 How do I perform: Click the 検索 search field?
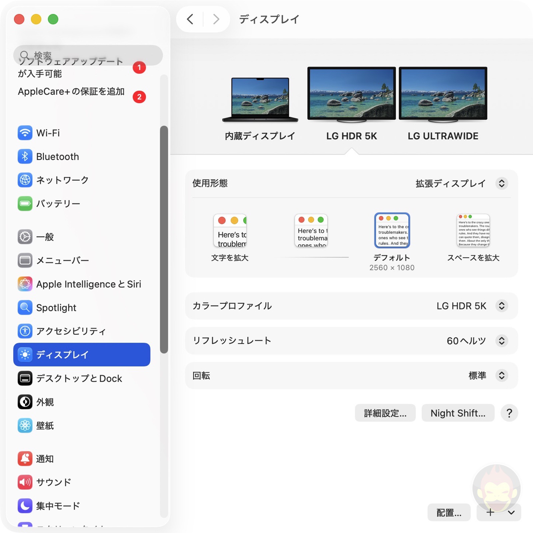click(88, 55)
